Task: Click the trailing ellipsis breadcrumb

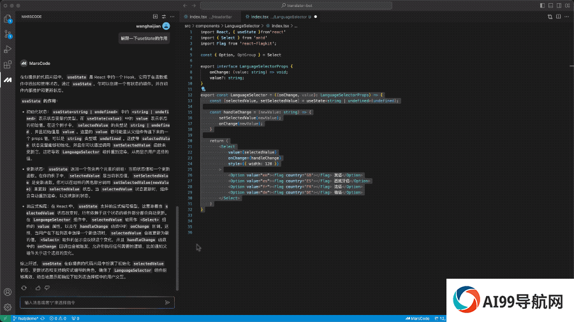Action: [296, 26]
